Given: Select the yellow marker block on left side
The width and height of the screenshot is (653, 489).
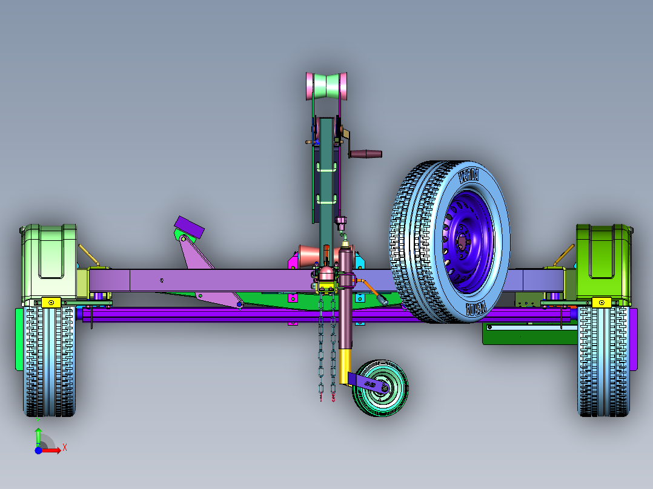Looking at the screenshot, I should point(51,303).
